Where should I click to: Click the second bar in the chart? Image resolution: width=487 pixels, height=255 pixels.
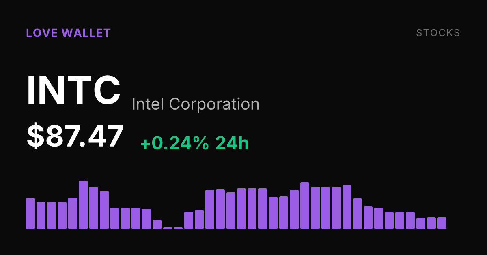(x=41, y=215)
